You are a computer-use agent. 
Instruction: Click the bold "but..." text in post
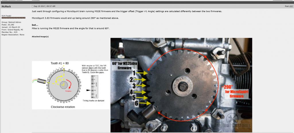point(35,25)
